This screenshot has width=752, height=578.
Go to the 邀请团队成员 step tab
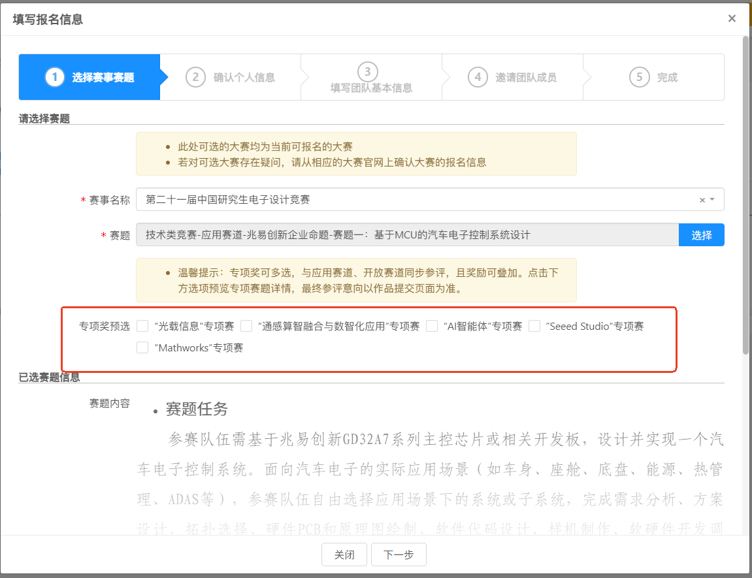click(525, 78)
